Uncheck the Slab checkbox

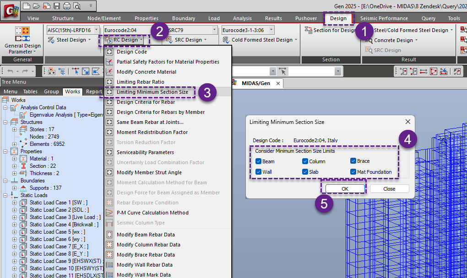click(x=305, y=172)
